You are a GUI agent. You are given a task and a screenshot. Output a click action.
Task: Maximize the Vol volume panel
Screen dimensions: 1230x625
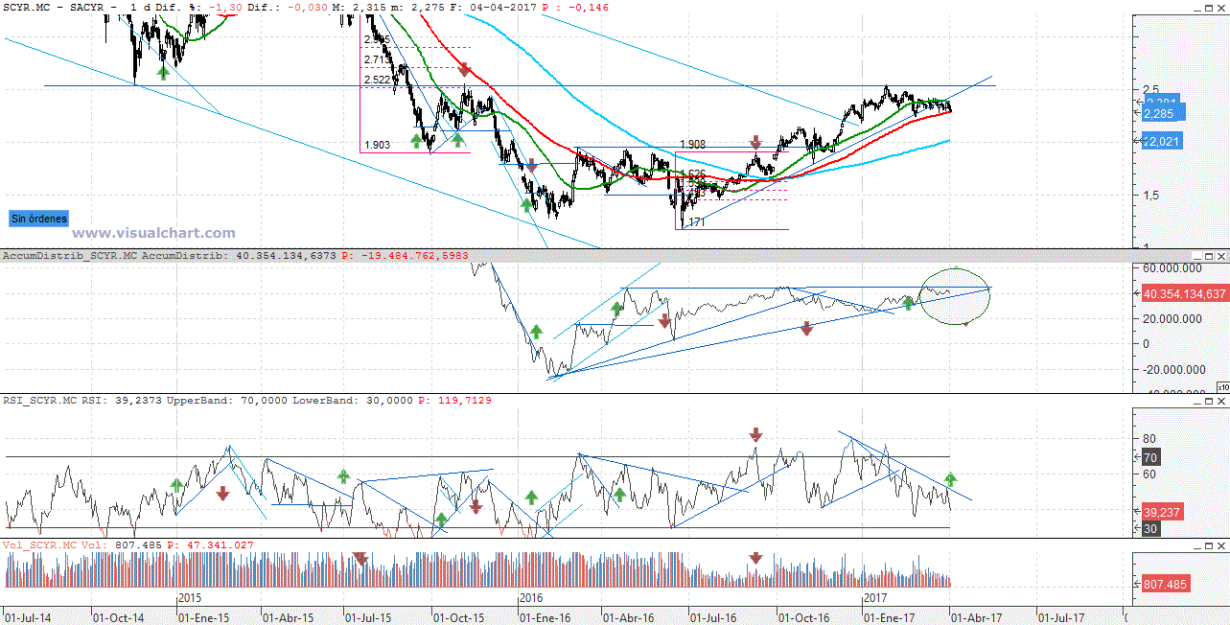(x=1208, y=545)
